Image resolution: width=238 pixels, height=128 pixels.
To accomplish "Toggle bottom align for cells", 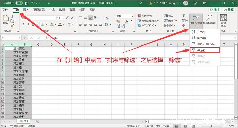I will click(90, 18).
